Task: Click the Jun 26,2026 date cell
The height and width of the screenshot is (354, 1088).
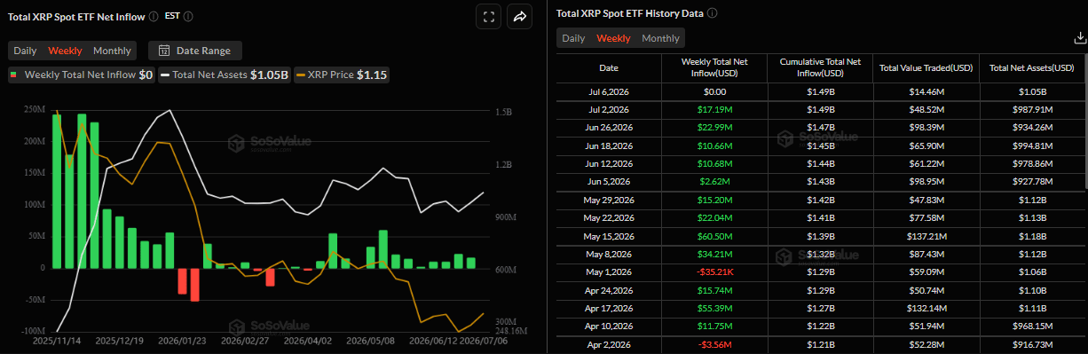Action: [609, 128]
